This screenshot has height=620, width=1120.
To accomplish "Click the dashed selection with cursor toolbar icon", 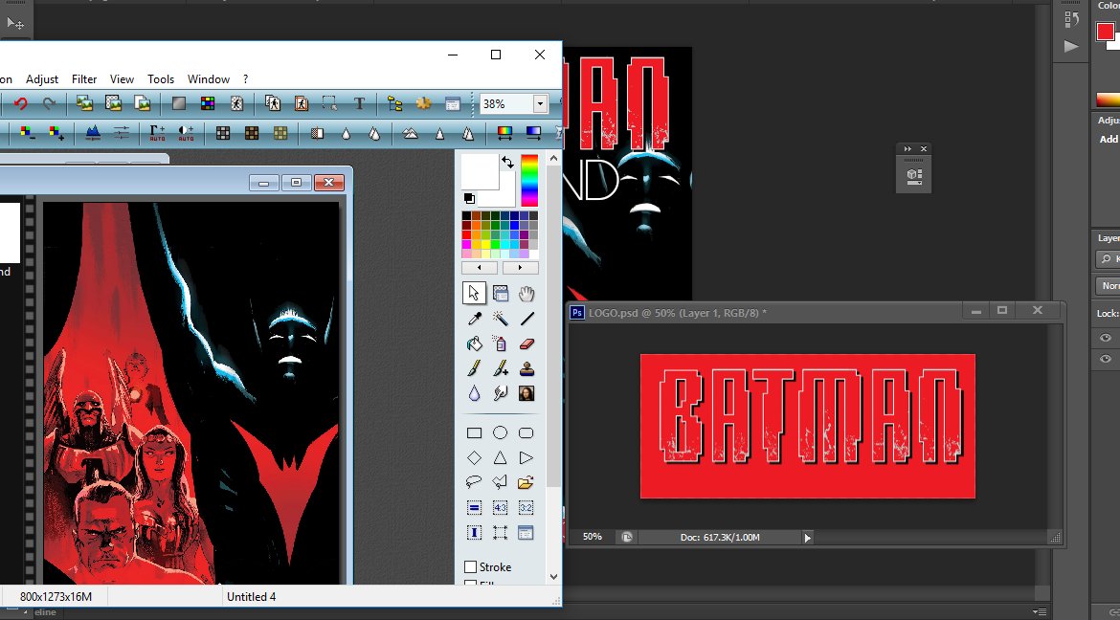I will tap(329, 103).
